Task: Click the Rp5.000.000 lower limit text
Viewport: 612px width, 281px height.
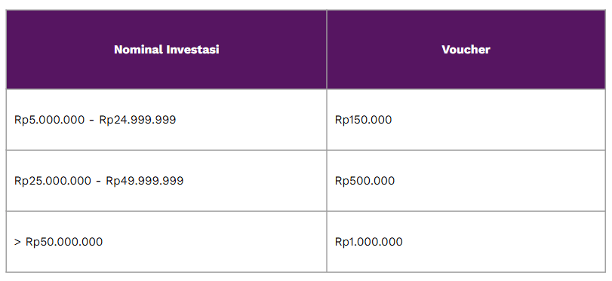Action: pos(49,120)
